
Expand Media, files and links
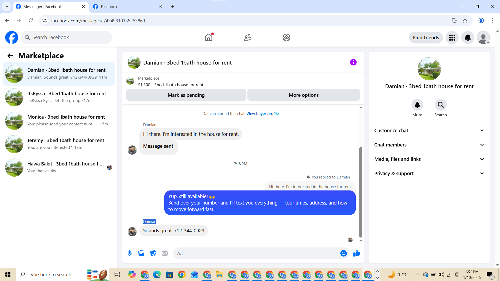429,159
